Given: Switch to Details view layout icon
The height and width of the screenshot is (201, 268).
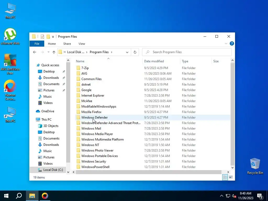Looking at the screenshot, I should tap(225, 177).
